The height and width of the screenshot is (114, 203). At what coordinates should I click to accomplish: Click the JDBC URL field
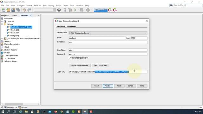coord(108,72)
